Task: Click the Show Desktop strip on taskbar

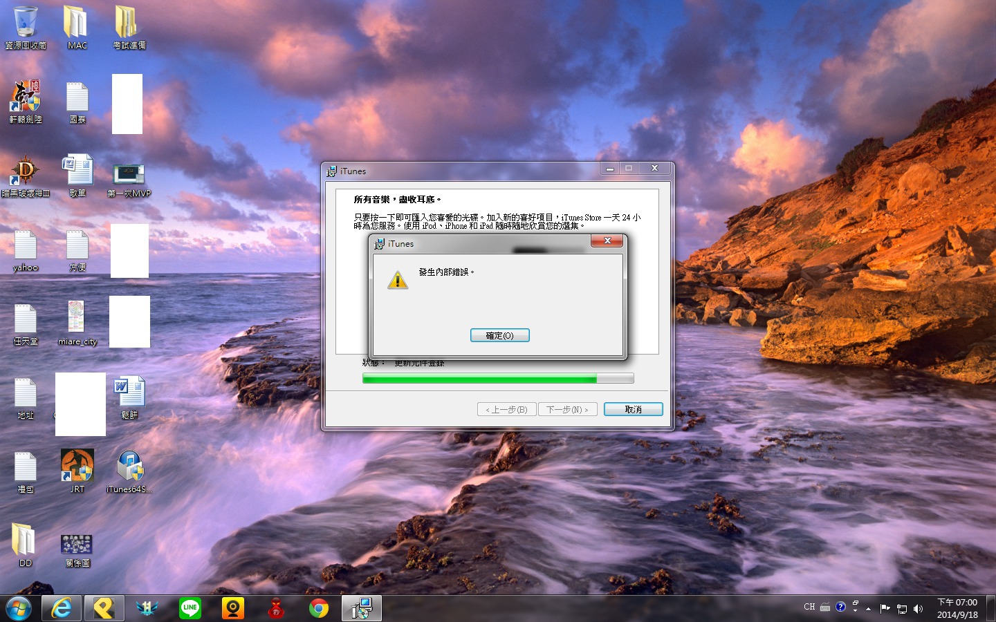Action: coord(991,609)
